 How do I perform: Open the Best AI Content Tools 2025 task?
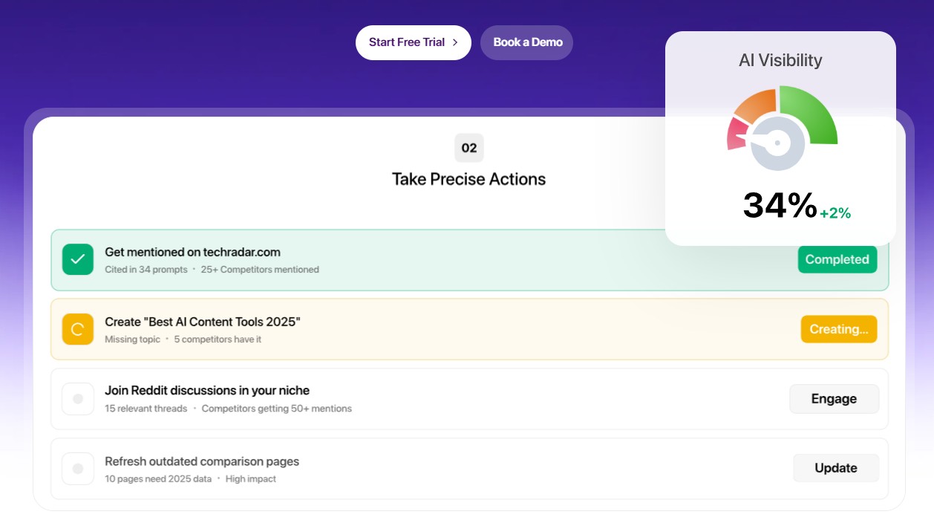tap(203, 322)
